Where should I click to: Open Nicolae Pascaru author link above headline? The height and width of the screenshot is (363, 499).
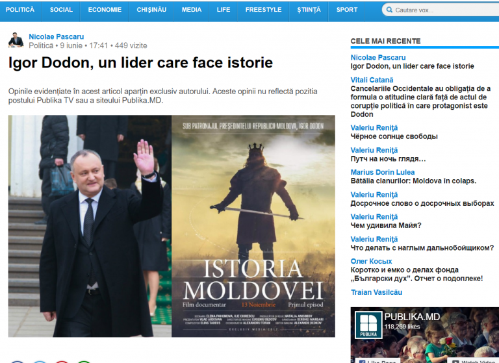point(57,36)
